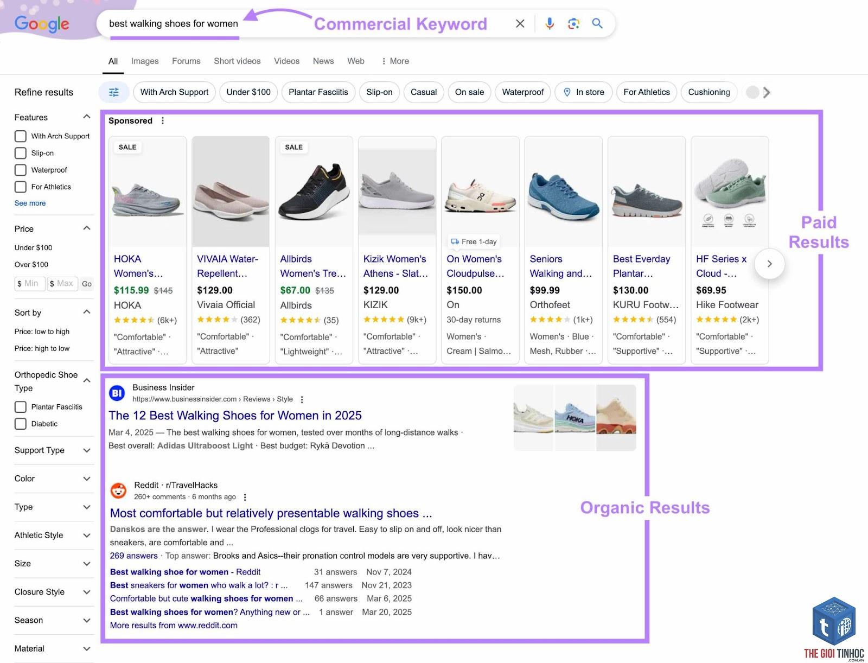Expand the Athletic Style filter
Screen dimensions: 868x663
pos(86,535)
